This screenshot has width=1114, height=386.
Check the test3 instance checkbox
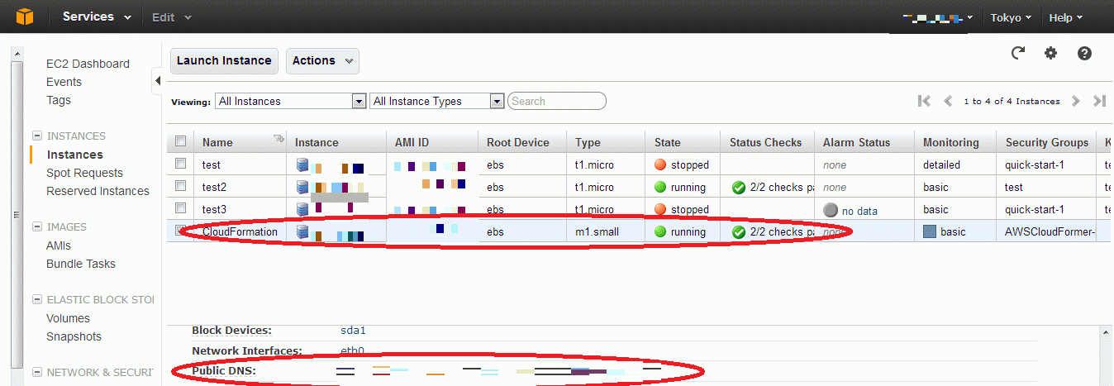(x=180, y=208)
